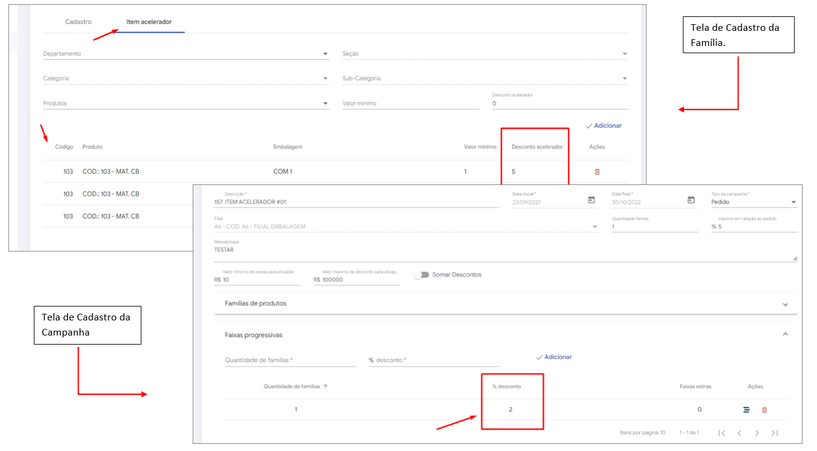Open extra ranges list icon in Ações
The image size is (817, 451).
pyautogui.click(x=746, y=410)
